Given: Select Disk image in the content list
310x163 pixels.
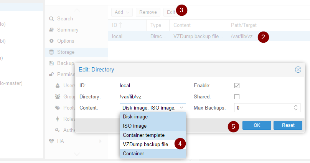Looking at the screenshot, I should click(153, 116).
